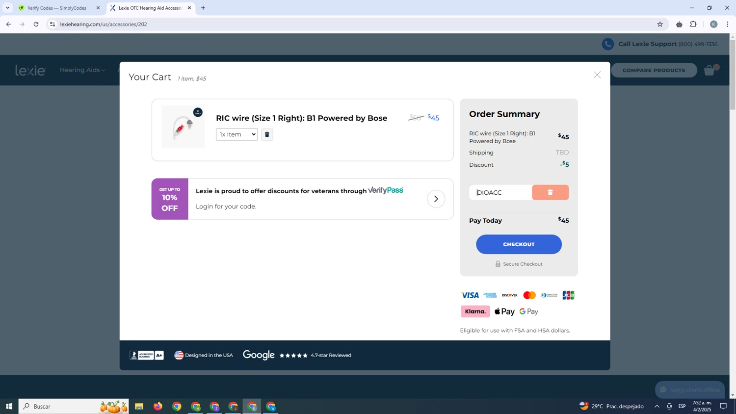The image size is (736, 414).
Task: Click the Secure Checkout lock icon
Action: tap(498, 264)
